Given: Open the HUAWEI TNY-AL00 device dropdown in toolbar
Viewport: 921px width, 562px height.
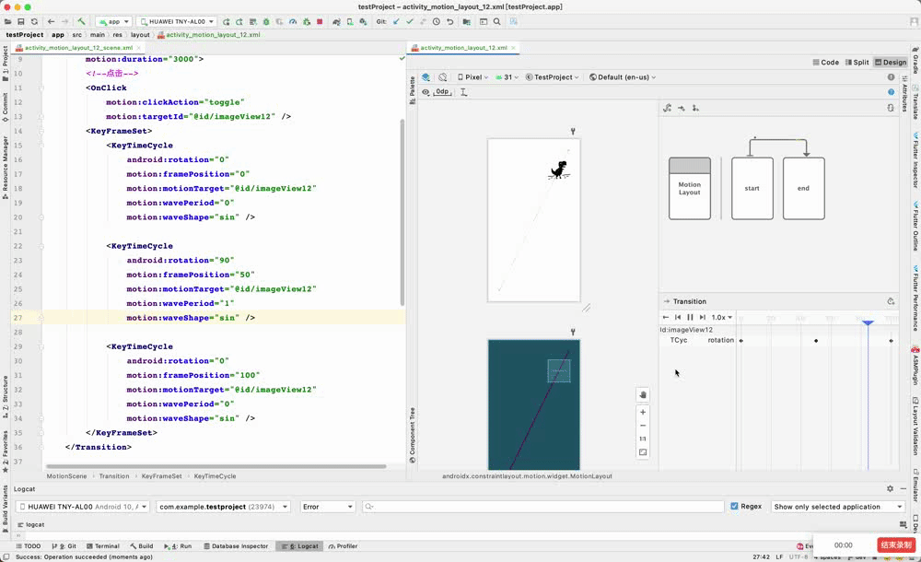Looking at the screenshot, I should click(177, 22).
